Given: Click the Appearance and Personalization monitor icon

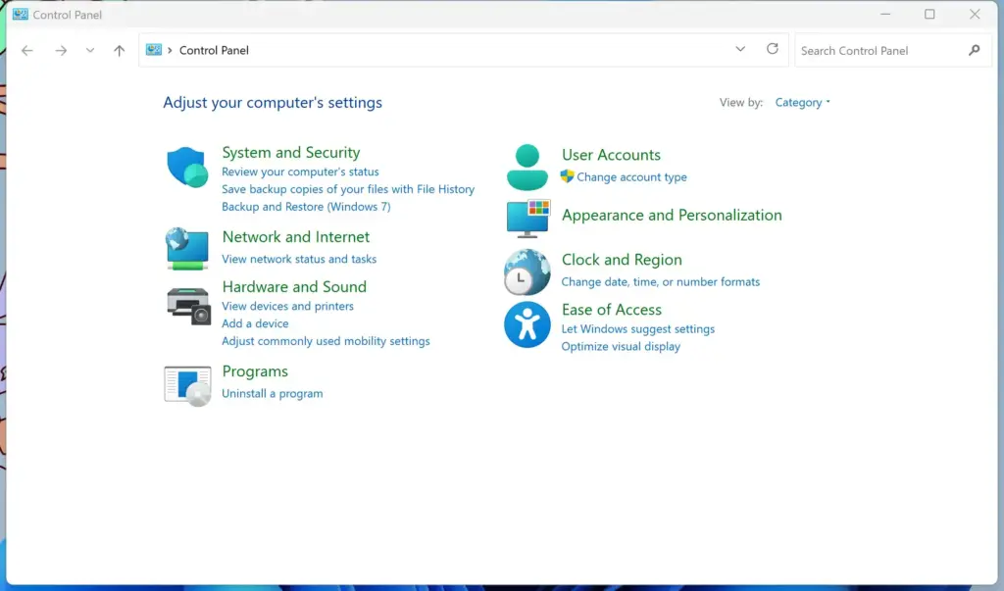Looking at the screenshot, I should [x=528, y=218].
